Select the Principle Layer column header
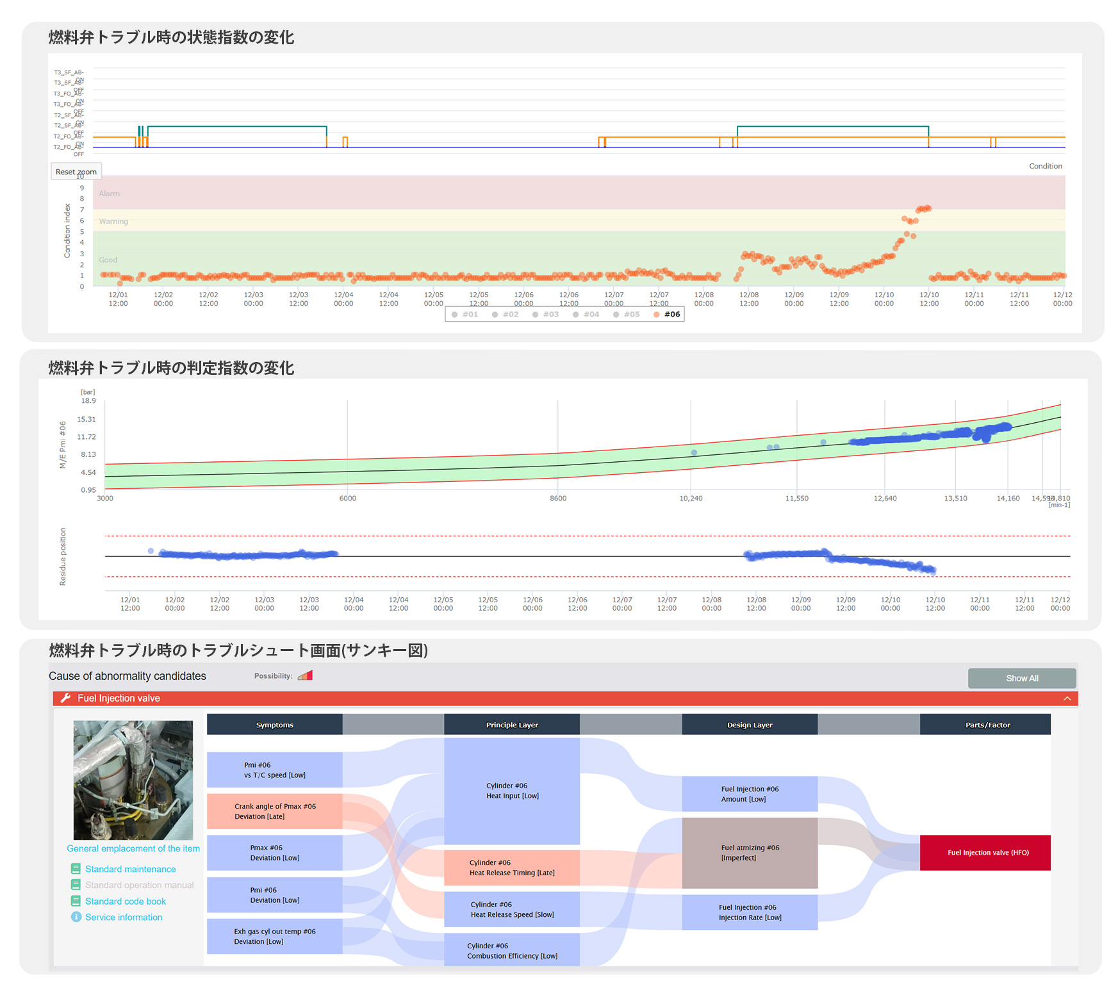The height and width of the screenshot is (997, 1118). pos(511,725)
